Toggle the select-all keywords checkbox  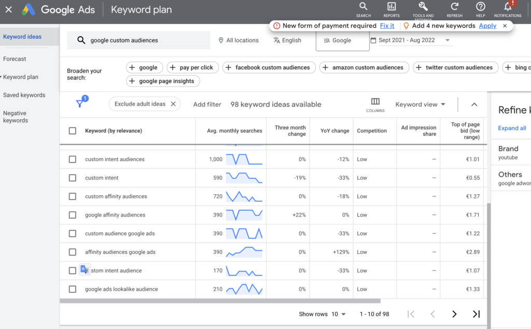(x=72, y=131)
